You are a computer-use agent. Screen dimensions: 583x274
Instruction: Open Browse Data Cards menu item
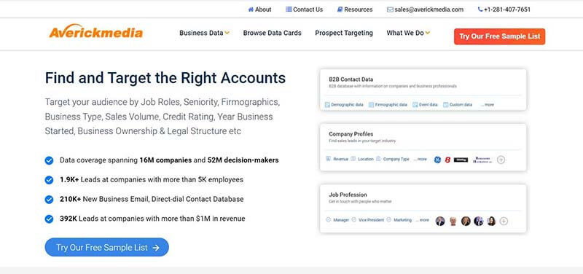[x=272, y=33]
